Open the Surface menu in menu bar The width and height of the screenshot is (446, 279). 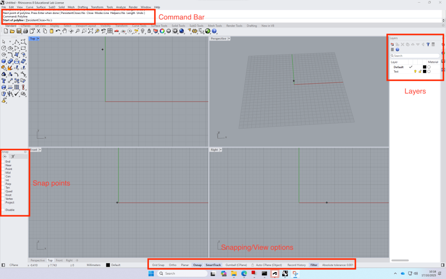(x=41, y=7)
